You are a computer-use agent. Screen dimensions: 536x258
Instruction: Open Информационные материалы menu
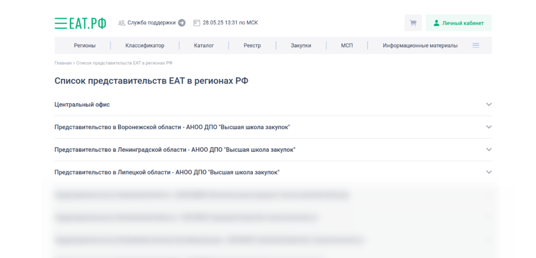pyautogui.click(x=420, y=45)
